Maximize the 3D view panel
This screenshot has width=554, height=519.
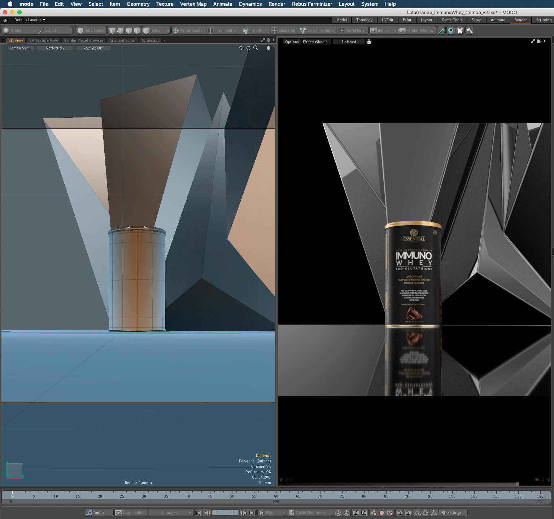click(263, 40)
